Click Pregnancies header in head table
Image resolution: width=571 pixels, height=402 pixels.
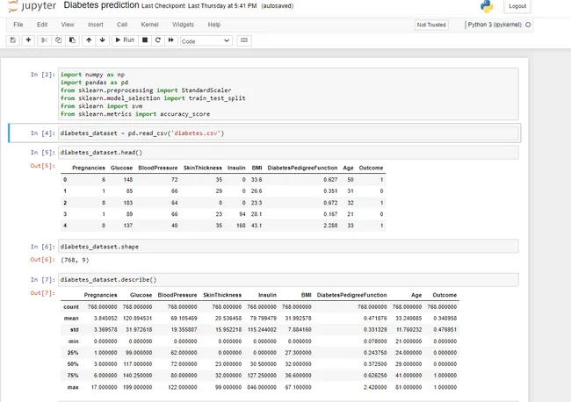pyautogui.click(x=89, y=168)
